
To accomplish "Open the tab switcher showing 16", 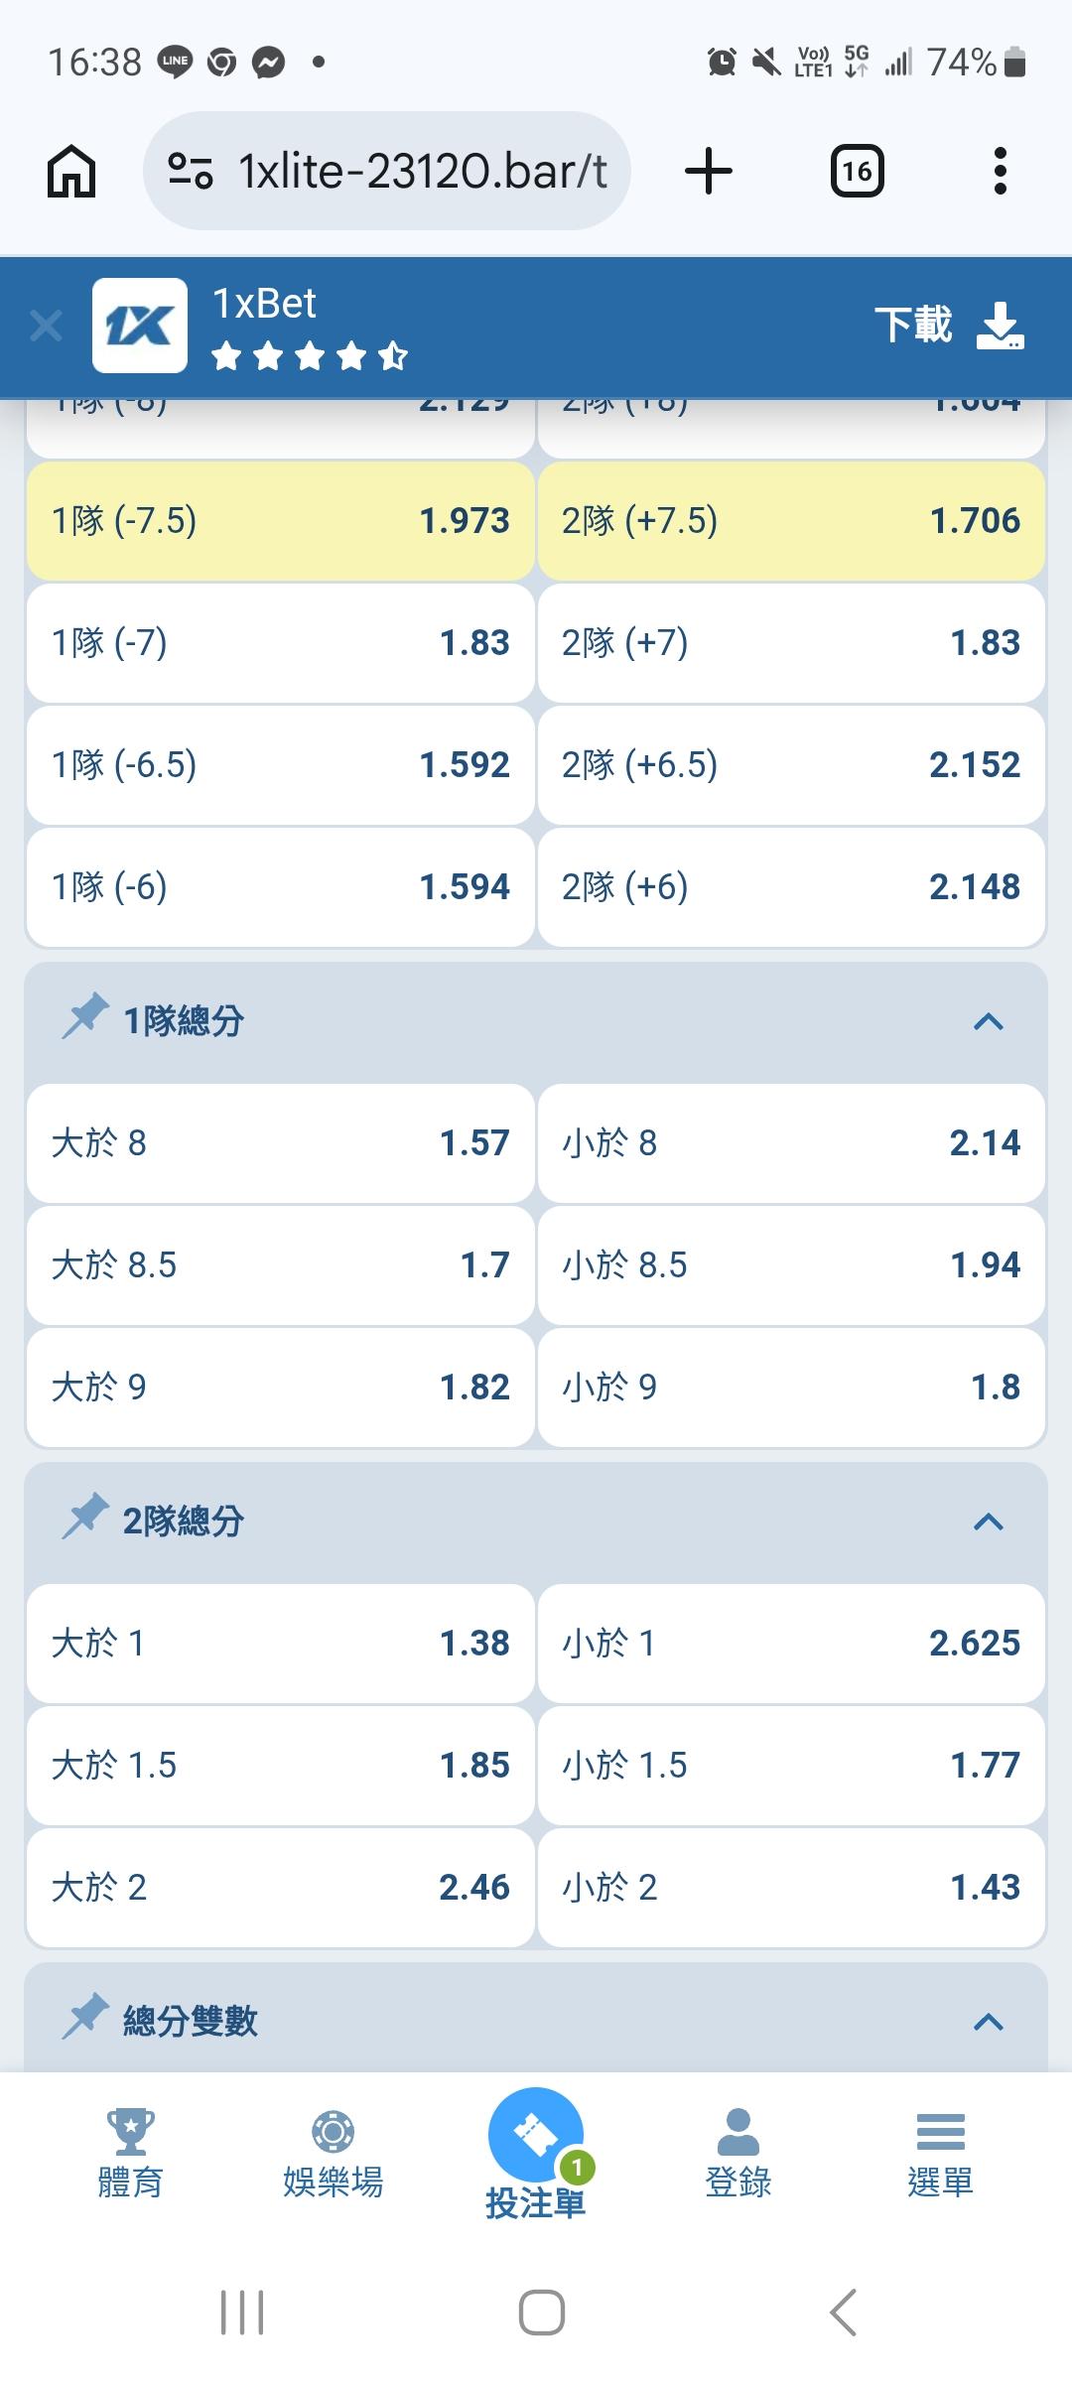I will [x=857, y=171].
